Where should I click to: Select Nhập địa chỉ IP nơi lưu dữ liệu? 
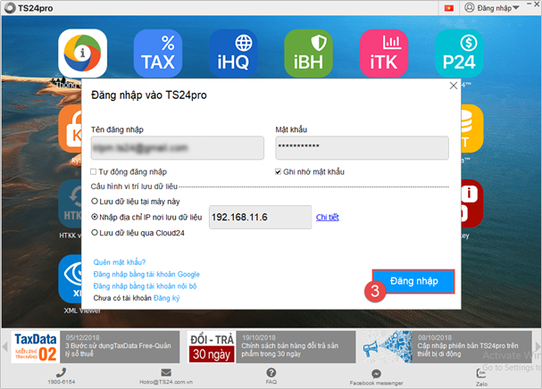tap(95, 217)
